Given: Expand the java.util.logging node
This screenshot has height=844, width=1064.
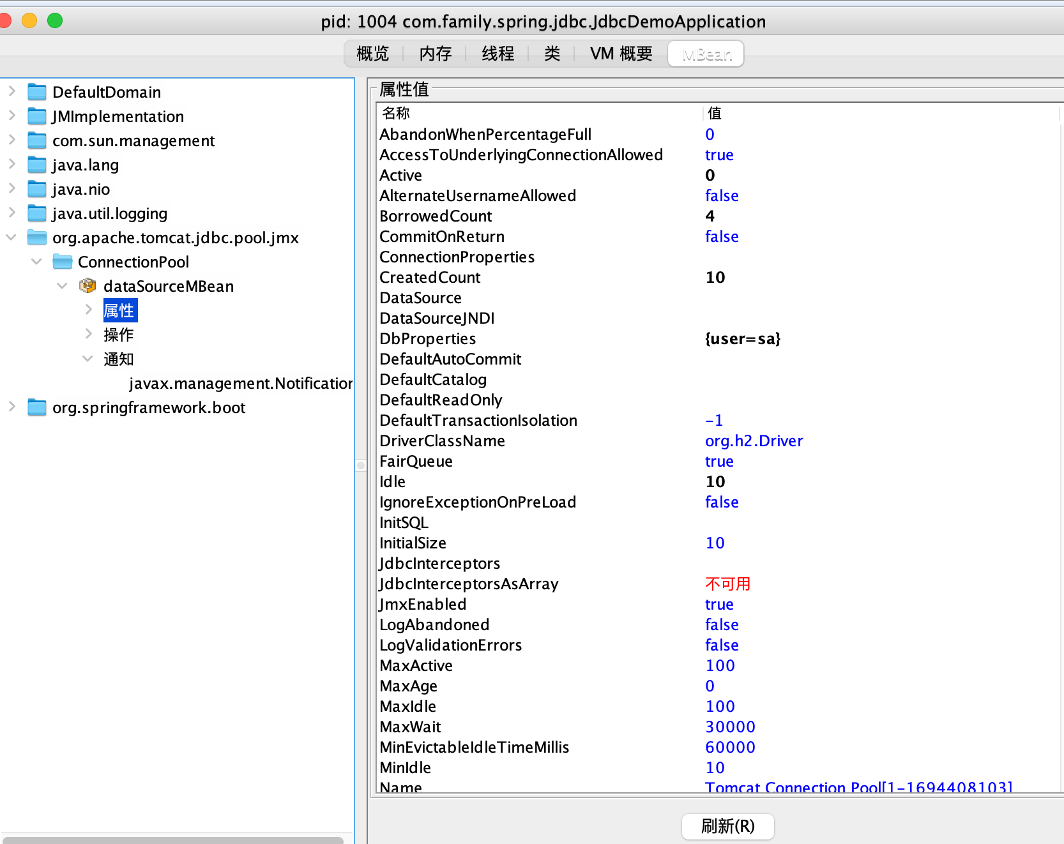Looking at the screenshot, I should click(11, 213).
